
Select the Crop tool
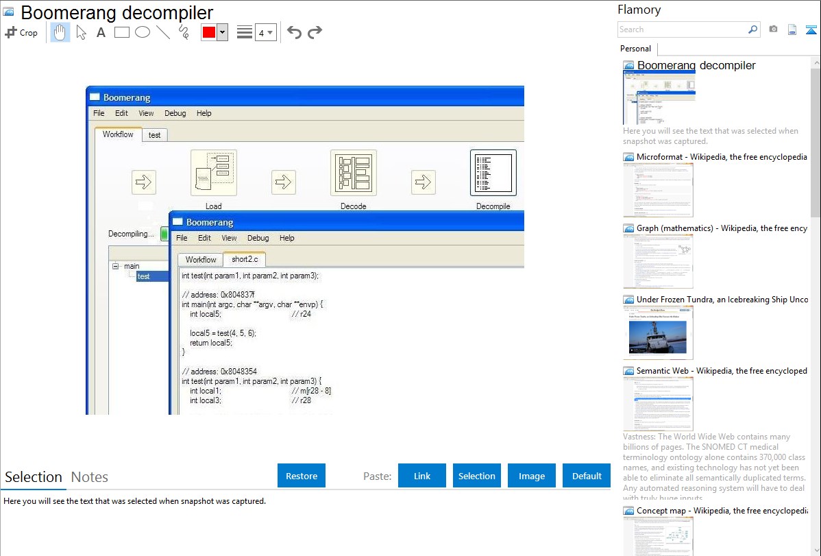[x=21, y=32]
